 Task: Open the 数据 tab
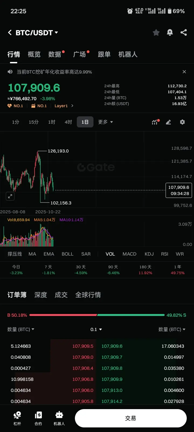(55, 54)
